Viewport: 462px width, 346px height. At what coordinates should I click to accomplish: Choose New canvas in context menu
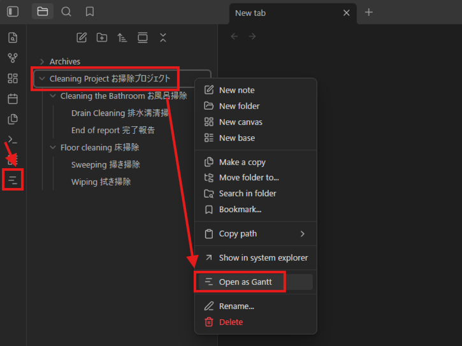click(256, 122)
